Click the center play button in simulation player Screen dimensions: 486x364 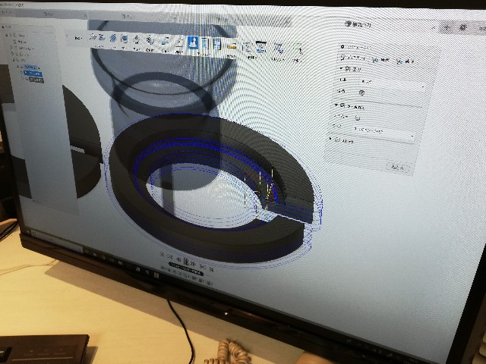point(186,262)
